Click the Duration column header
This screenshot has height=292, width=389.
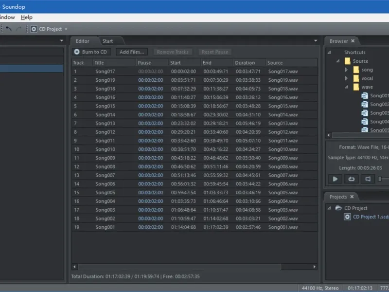(249, 63)
